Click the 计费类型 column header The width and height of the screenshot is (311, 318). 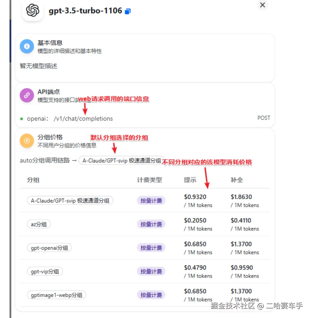coord(149,180)
